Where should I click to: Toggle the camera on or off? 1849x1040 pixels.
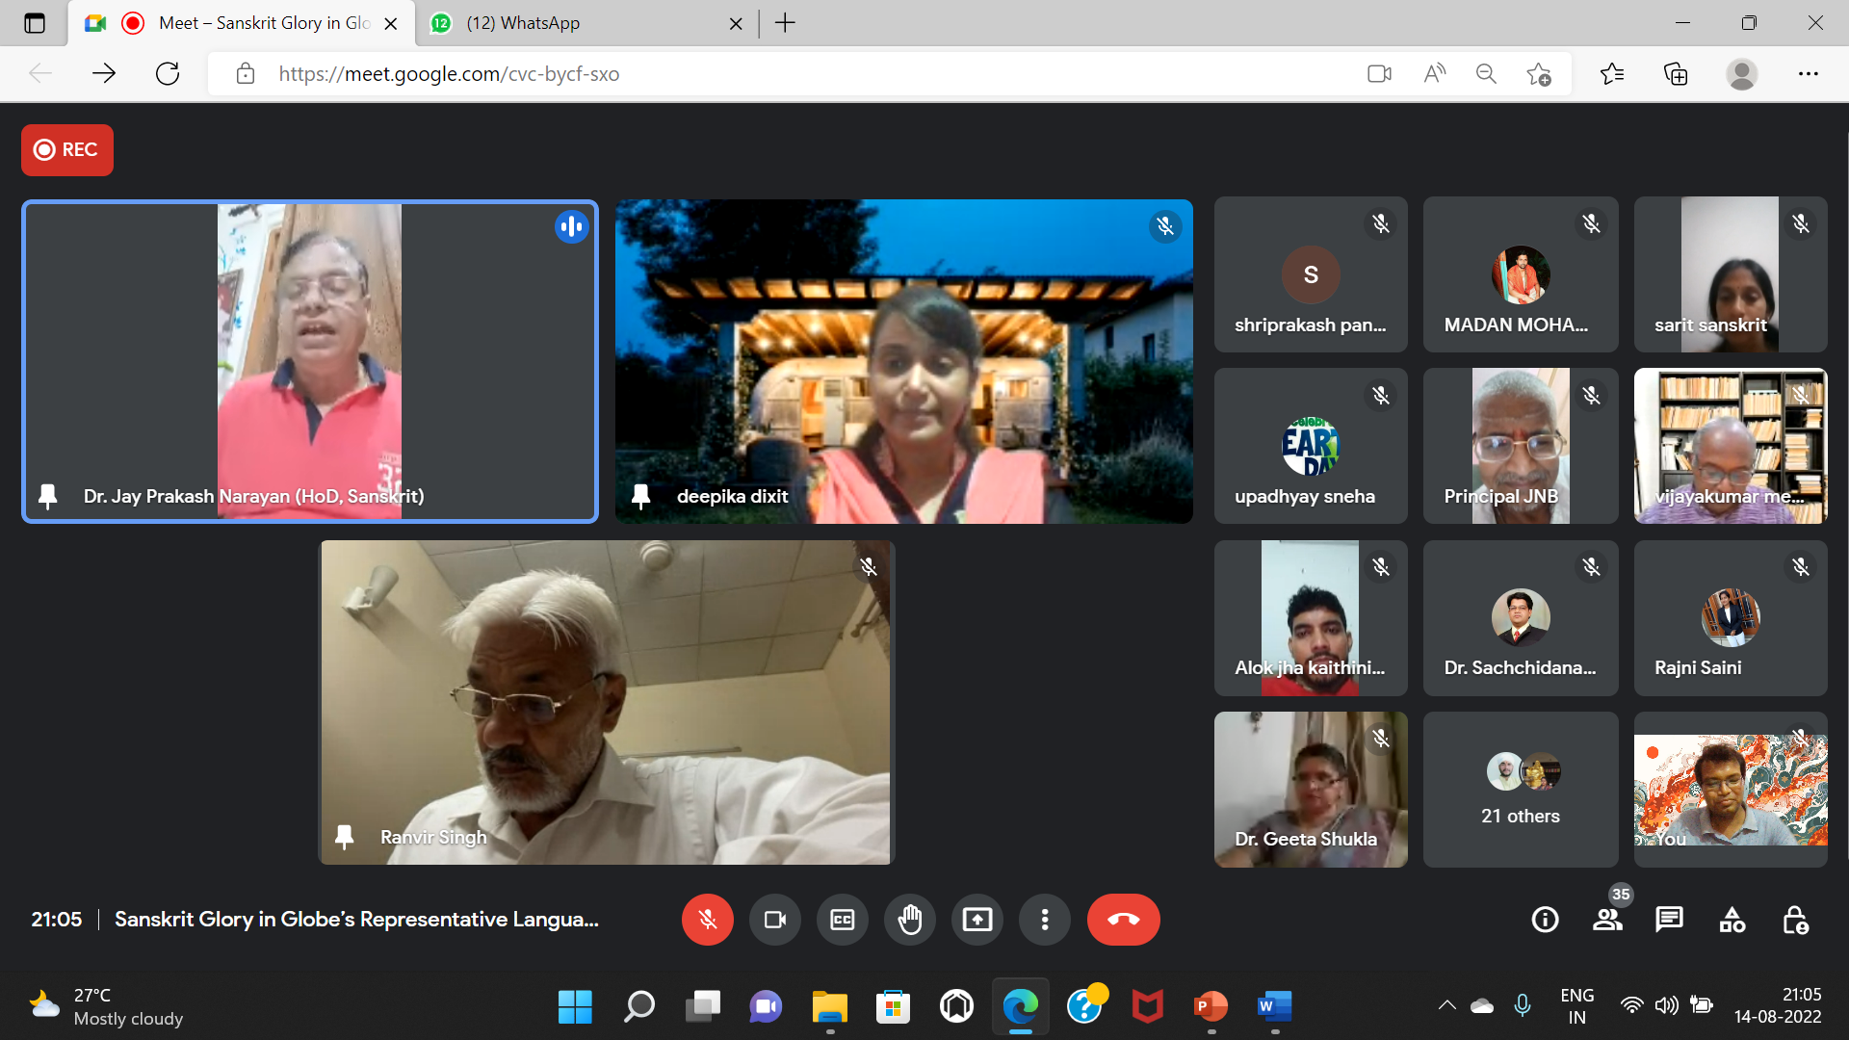coord(774,920)
